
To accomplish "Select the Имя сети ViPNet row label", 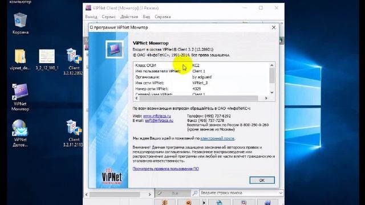I will point(149,83).
